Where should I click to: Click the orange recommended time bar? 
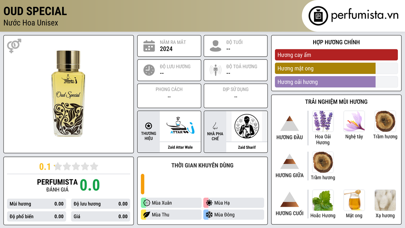click(x=142, y=184)
